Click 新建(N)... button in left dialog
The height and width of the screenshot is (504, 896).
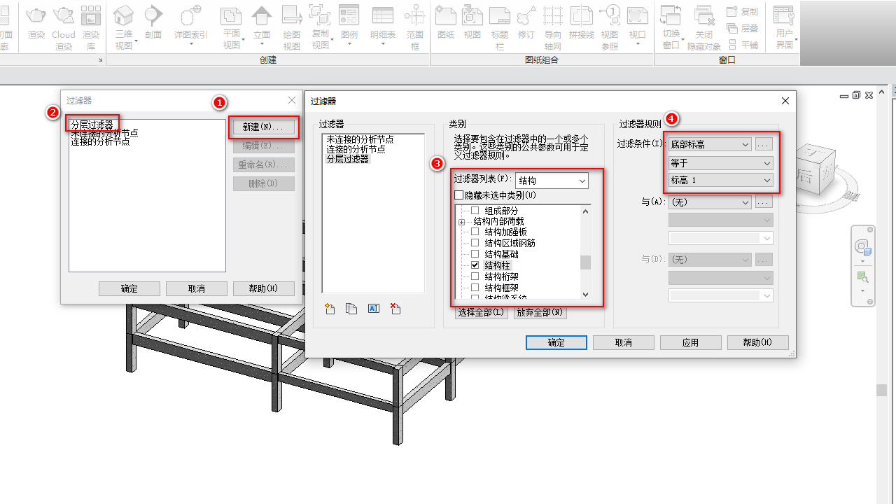pos(263,127)
